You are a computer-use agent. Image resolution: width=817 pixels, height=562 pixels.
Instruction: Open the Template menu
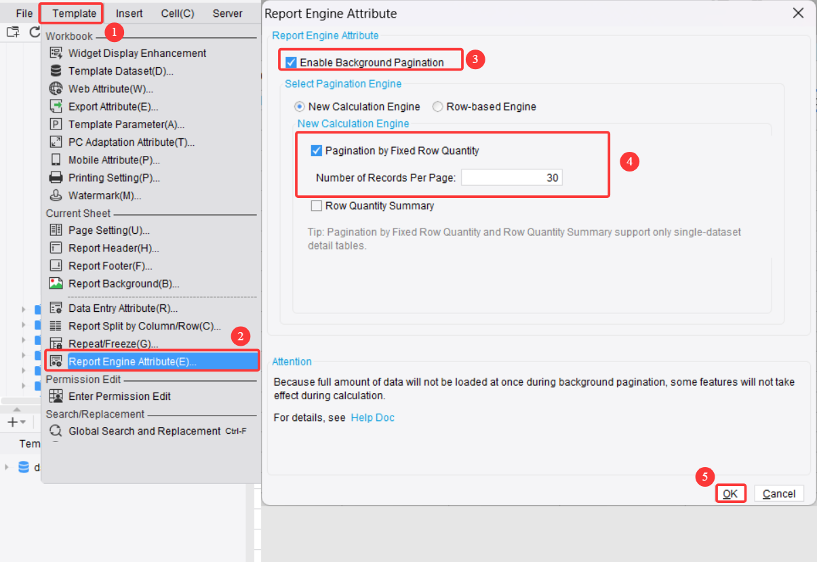pos(74,14)
